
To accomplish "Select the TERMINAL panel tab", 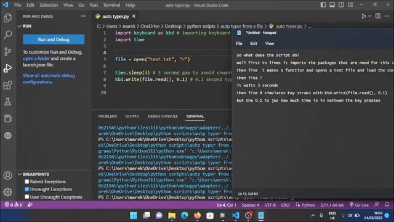I will tap(195, 116).
